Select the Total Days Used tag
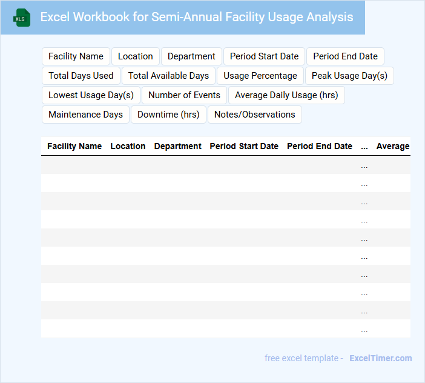Image resolution: width=425 pixels, height=383 pixels. click(81, 76)
